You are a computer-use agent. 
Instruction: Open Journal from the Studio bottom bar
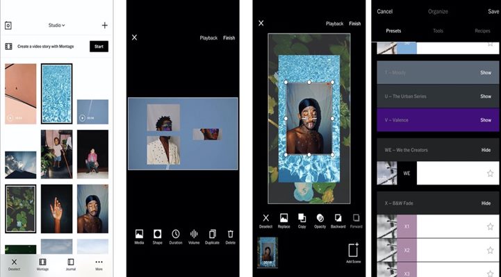[x=71, y=265]
